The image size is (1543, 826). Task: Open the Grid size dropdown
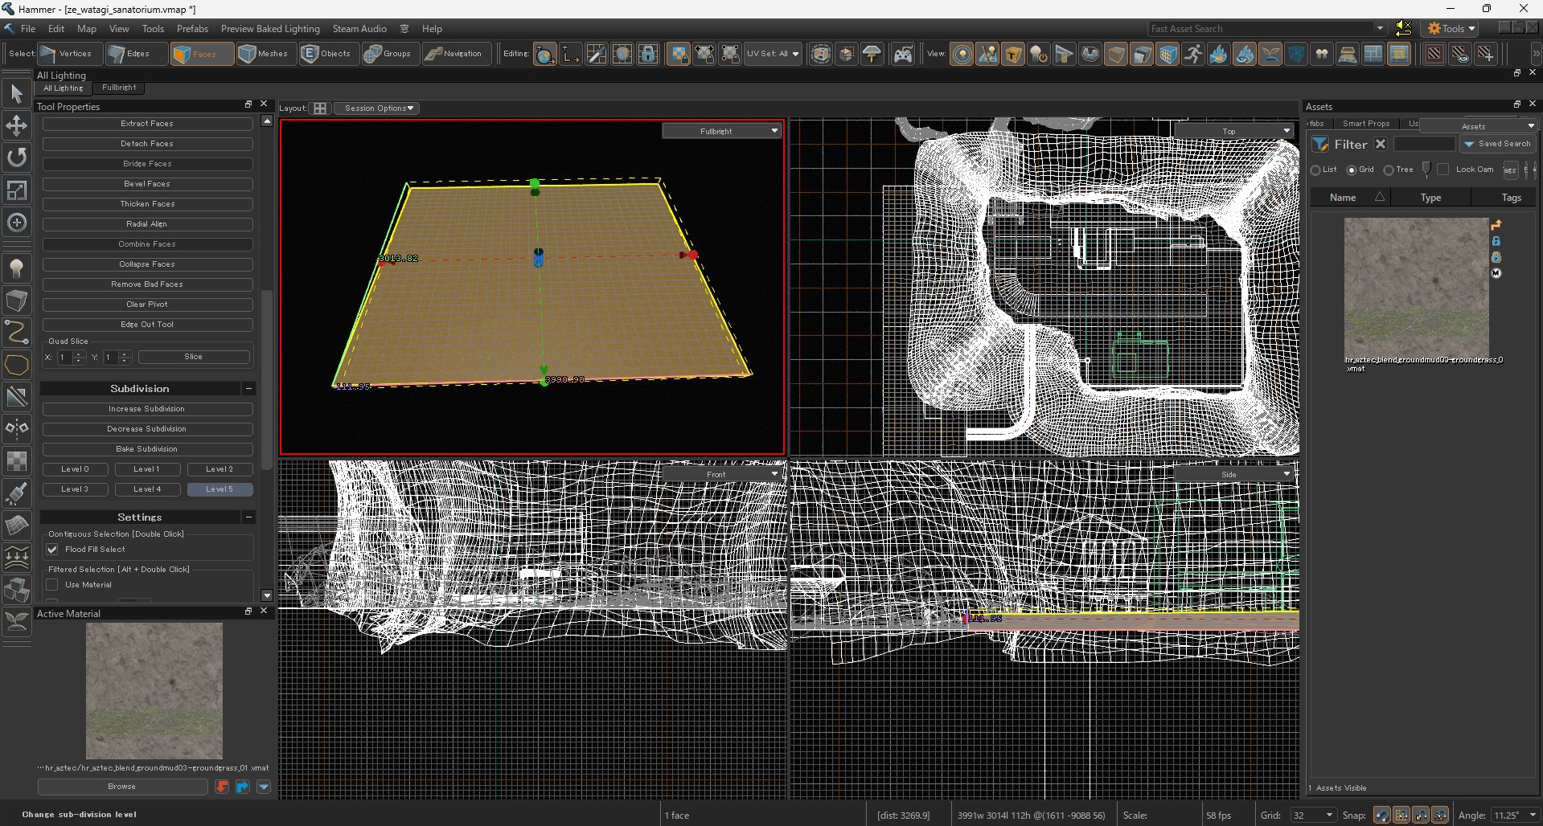(1312, 816)
